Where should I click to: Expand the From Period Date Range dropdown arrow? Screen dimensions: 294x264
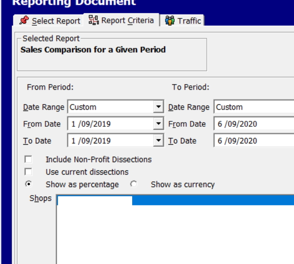pos(158,107)
